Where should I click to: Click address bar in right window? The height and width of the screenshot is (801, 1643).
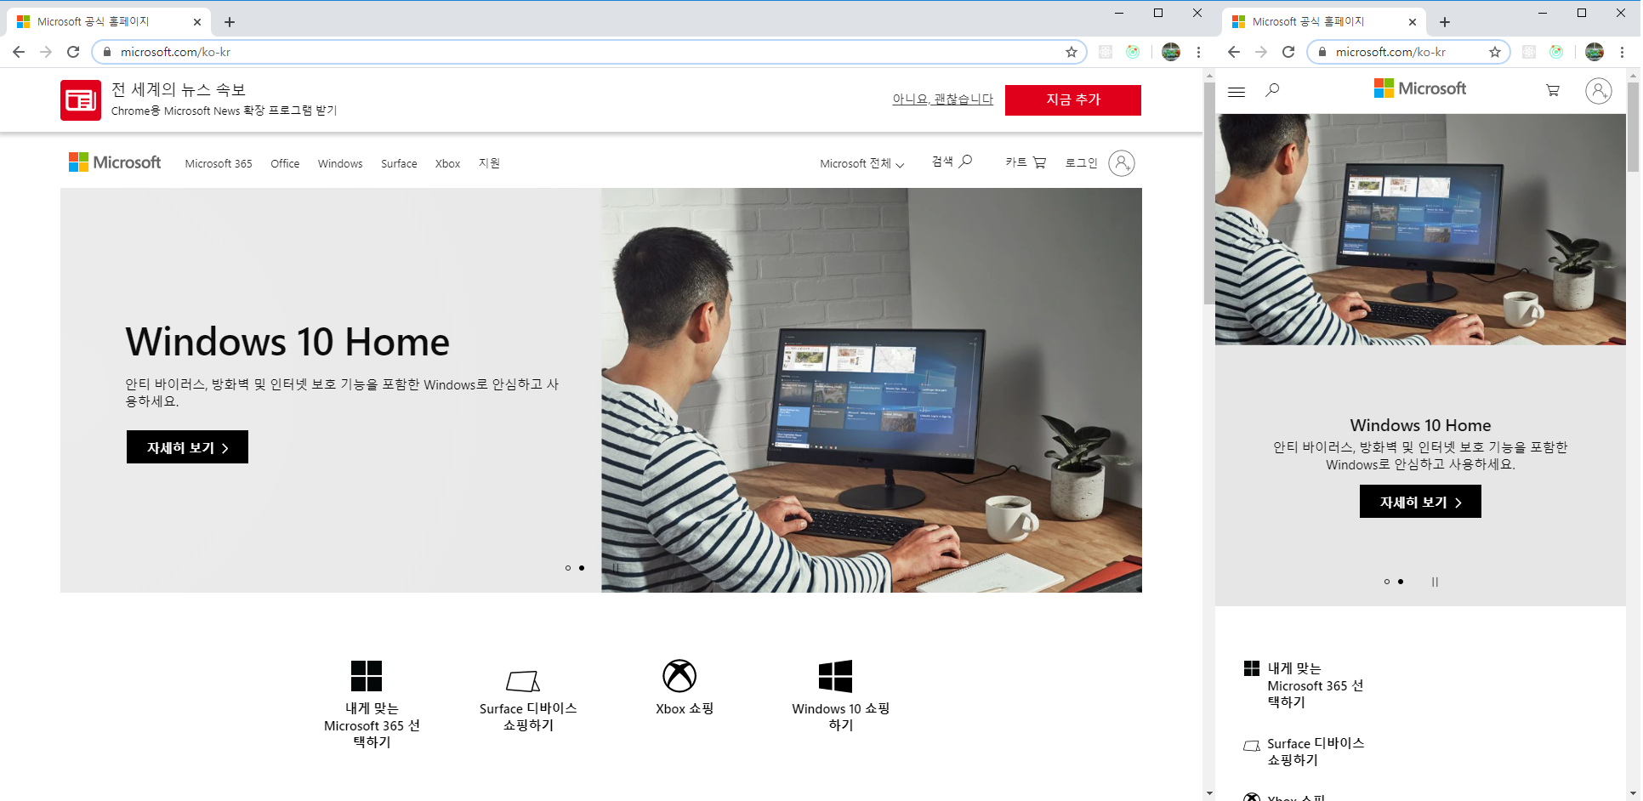click(1408, 52)
